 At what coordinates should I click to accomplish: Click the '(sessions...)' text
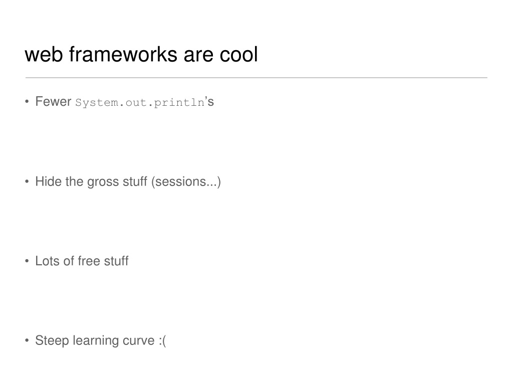click(x=186, y=181)
